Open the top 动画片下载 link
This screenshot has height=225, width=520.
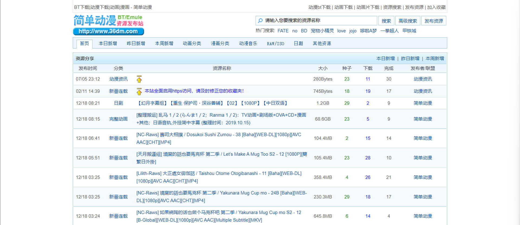[368, 7]
